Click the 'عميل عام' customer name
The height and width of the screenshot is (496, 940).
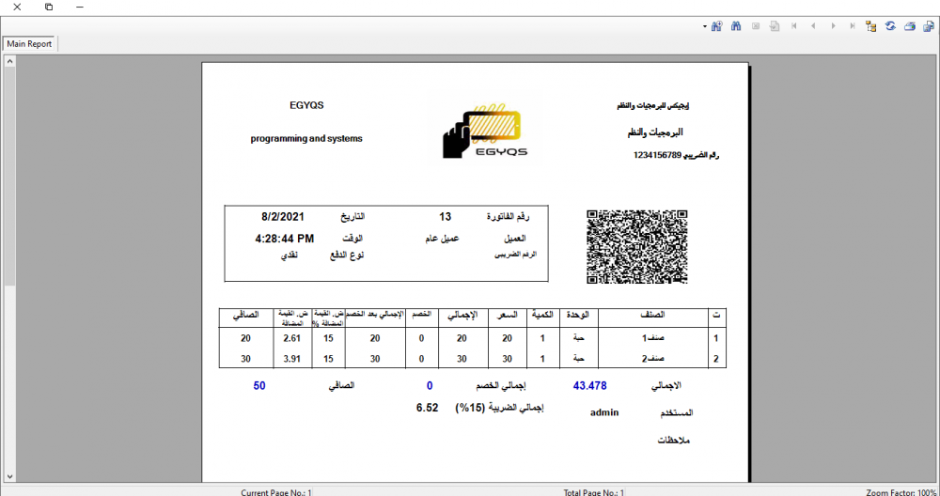coord(442,239)
